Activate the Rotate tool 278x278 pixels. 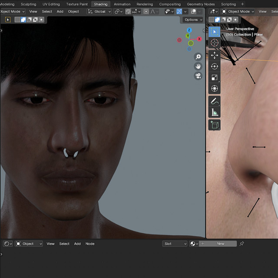click(x=215, y=66)
